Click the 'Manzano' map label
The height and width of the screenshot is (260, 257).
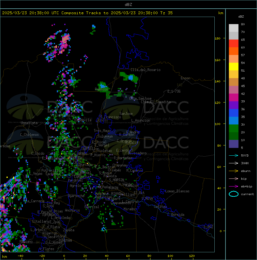(x=26, y=241)
